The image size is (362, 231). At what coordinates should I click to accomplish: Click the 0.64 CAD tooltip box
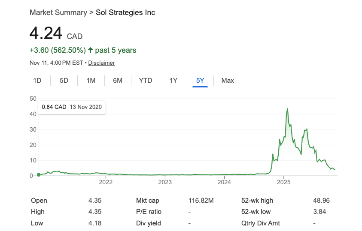pyautogui.click(x=72, y=107)
